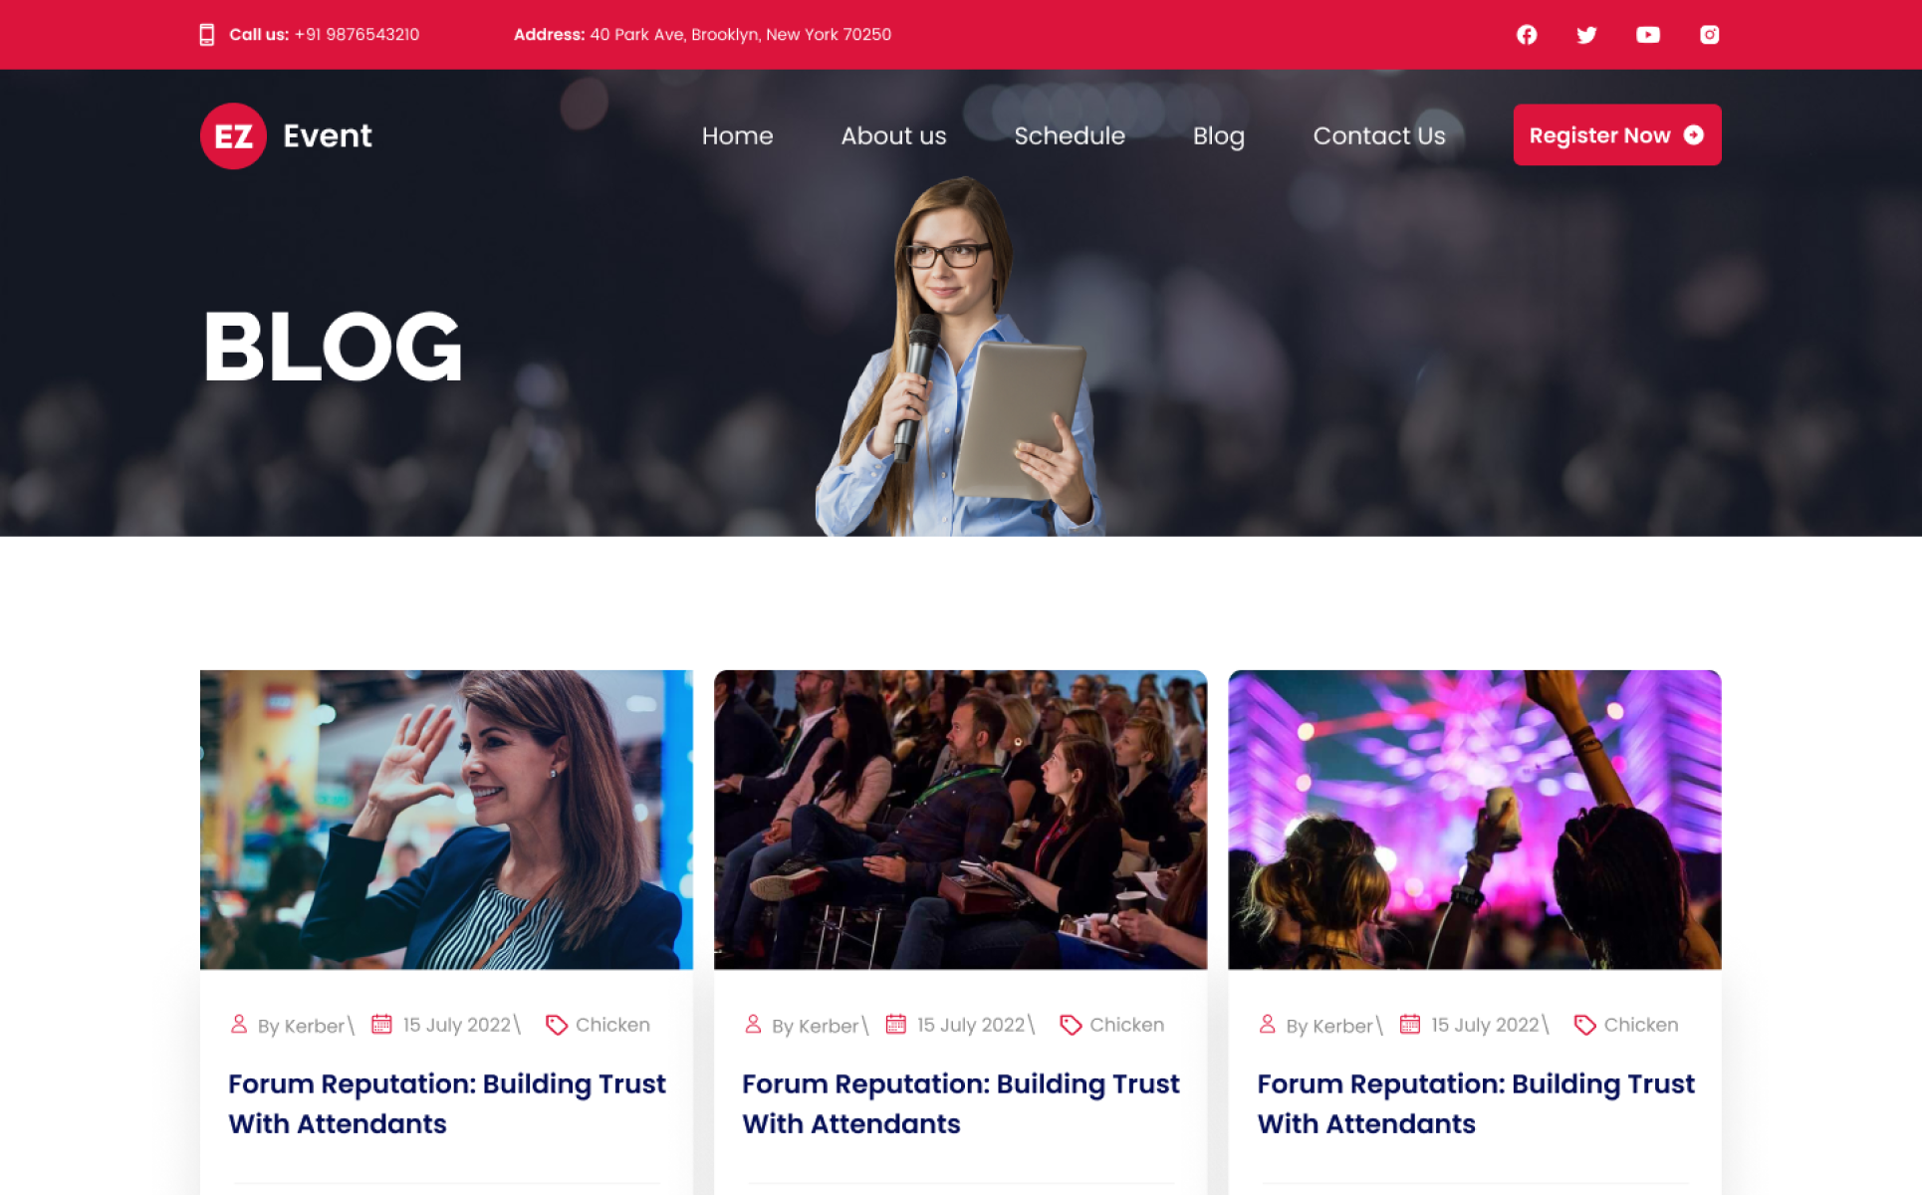Screen dimensions: 1922x1195
Task: Click the EZ Event logo
Action: [286, 135]
